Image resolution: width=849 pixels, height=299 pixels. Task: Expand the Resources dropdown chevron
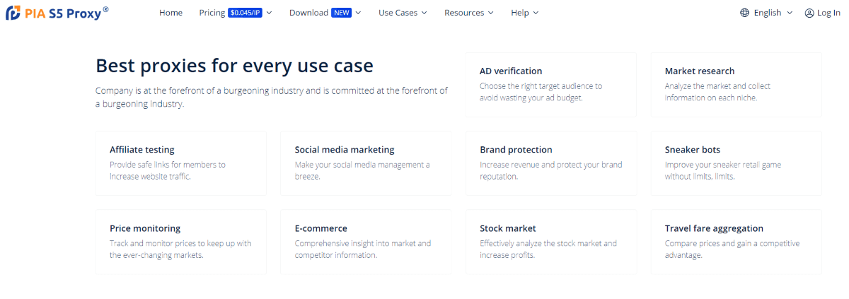(490, 13)
